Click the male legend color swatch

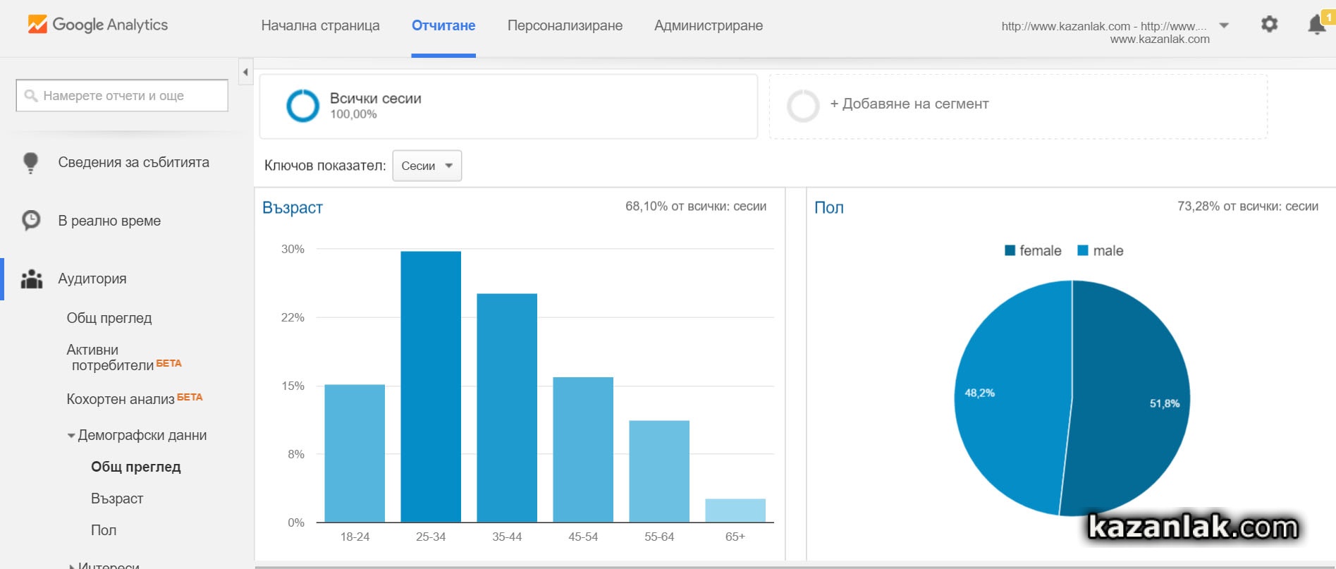tap(1083, 251)
